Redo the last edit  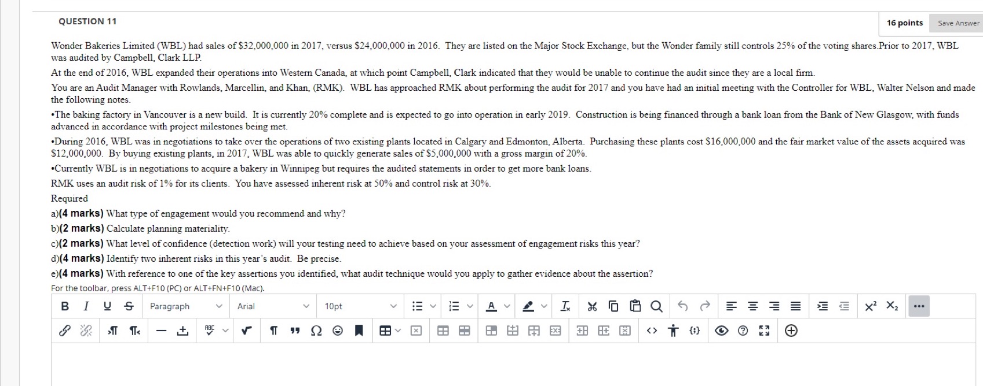click(x=705, y=306)
